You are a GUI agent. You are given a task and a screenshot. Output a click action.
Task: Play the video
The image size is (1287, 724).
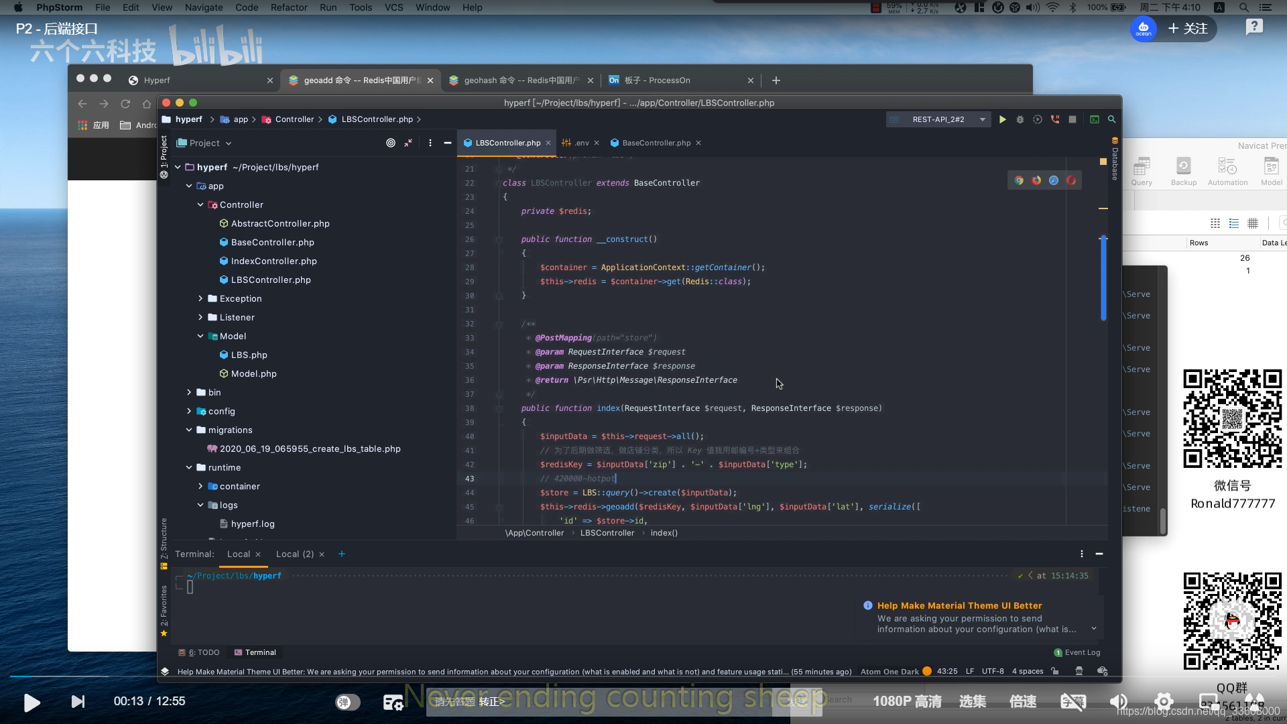[32, 702]
